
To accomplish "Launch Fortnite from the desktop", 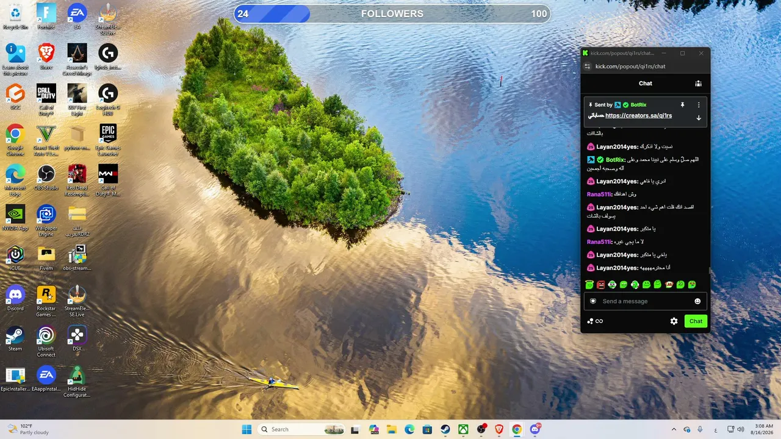I will (46, 16).
